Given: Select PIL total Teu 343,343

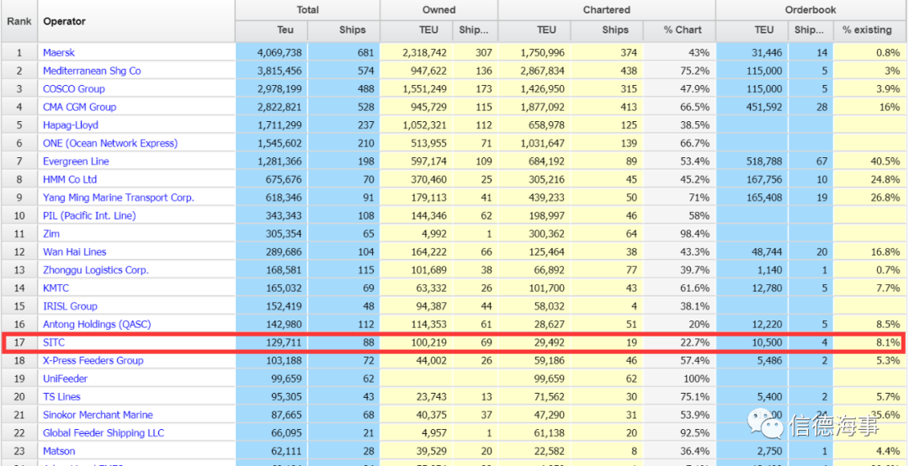Looking at the screenshot, I should [283, 215].
